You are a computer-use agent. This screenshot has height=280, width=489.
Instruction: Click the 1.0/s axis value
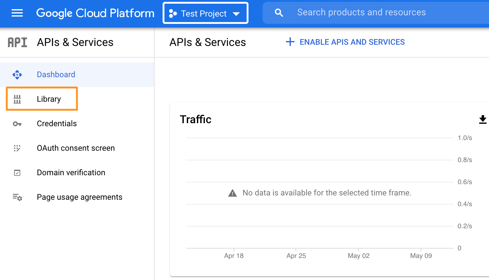pos(465,138)
